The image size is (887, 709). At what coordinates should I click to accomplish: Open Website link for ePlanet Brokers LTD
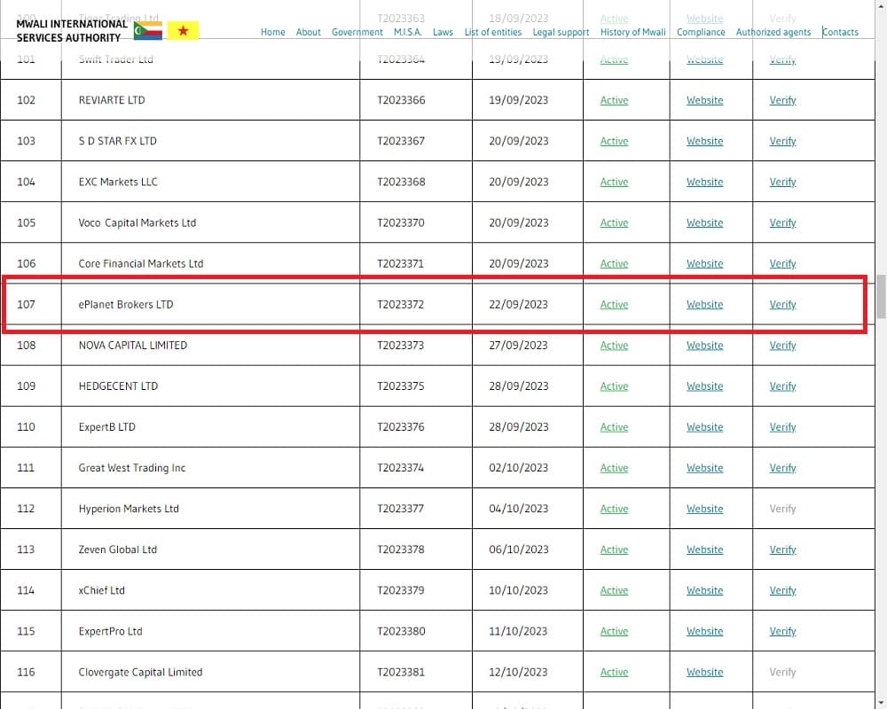704,304
